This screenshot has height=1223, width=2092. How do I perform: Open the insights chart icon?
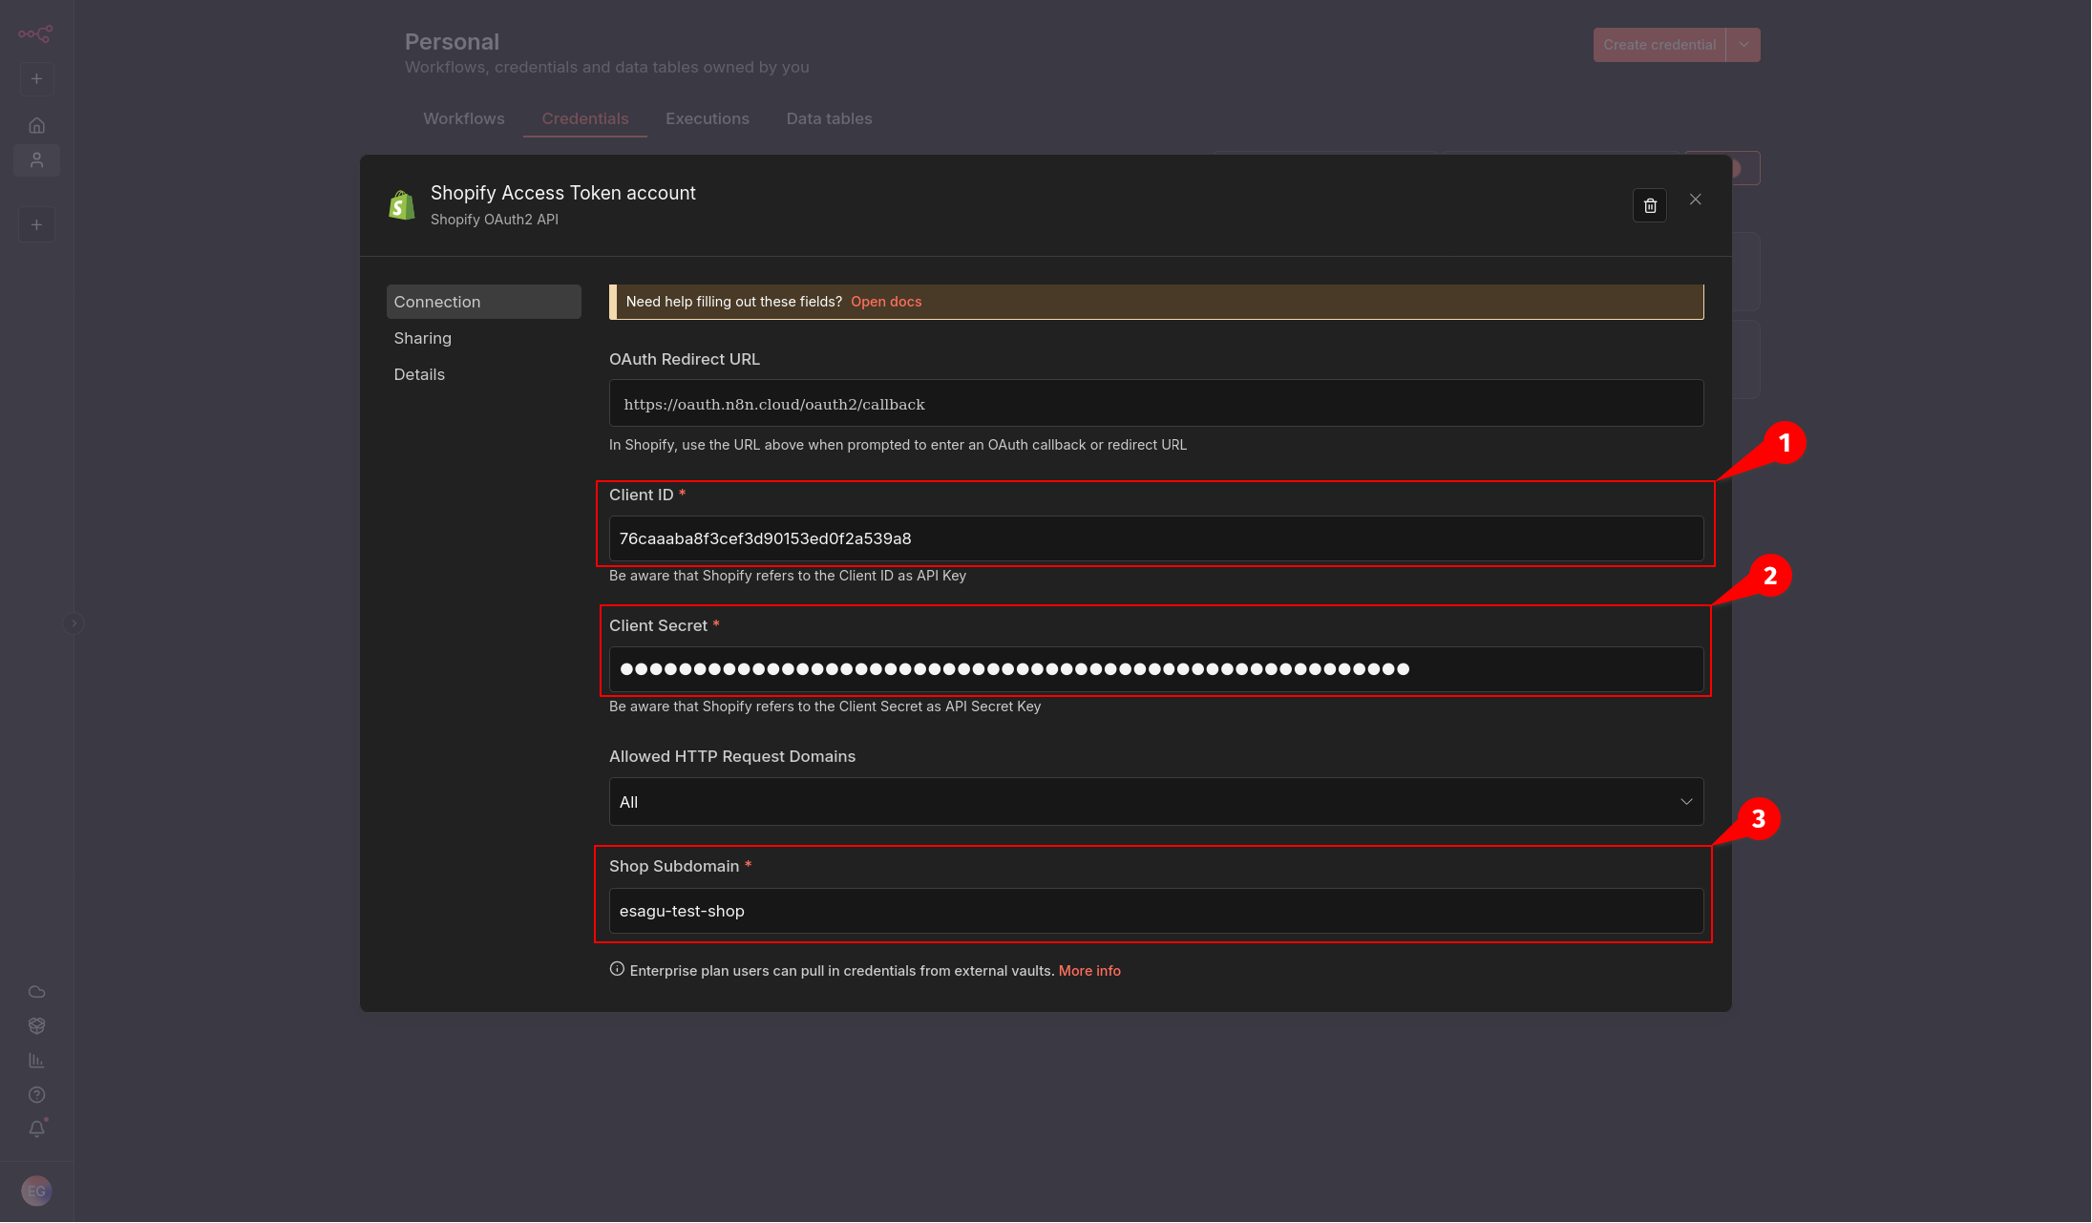pos(36,1061)
